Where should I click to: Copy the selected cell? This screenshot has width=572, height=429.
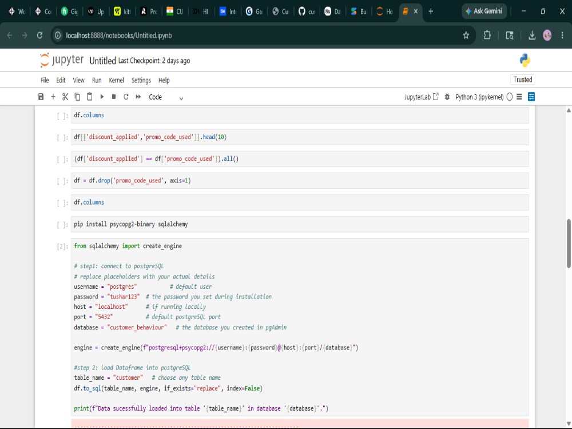(77, 97)
